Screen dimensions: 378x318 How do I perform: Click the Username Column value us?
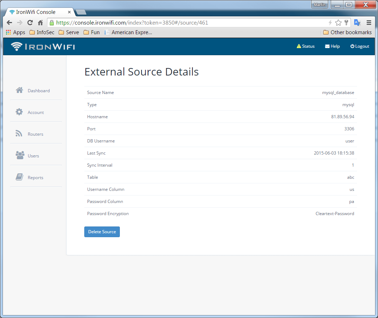click(352, 189)
